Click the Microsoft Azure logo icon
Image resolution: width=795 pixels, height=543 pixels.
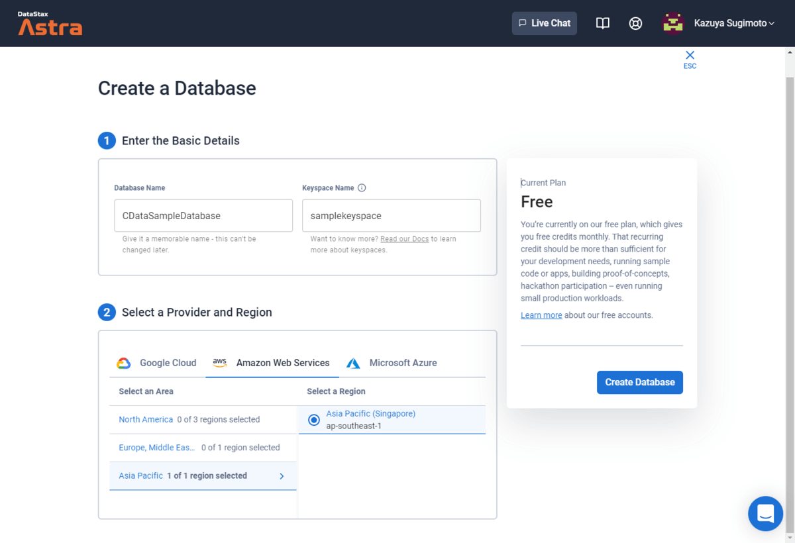[353, 363]
